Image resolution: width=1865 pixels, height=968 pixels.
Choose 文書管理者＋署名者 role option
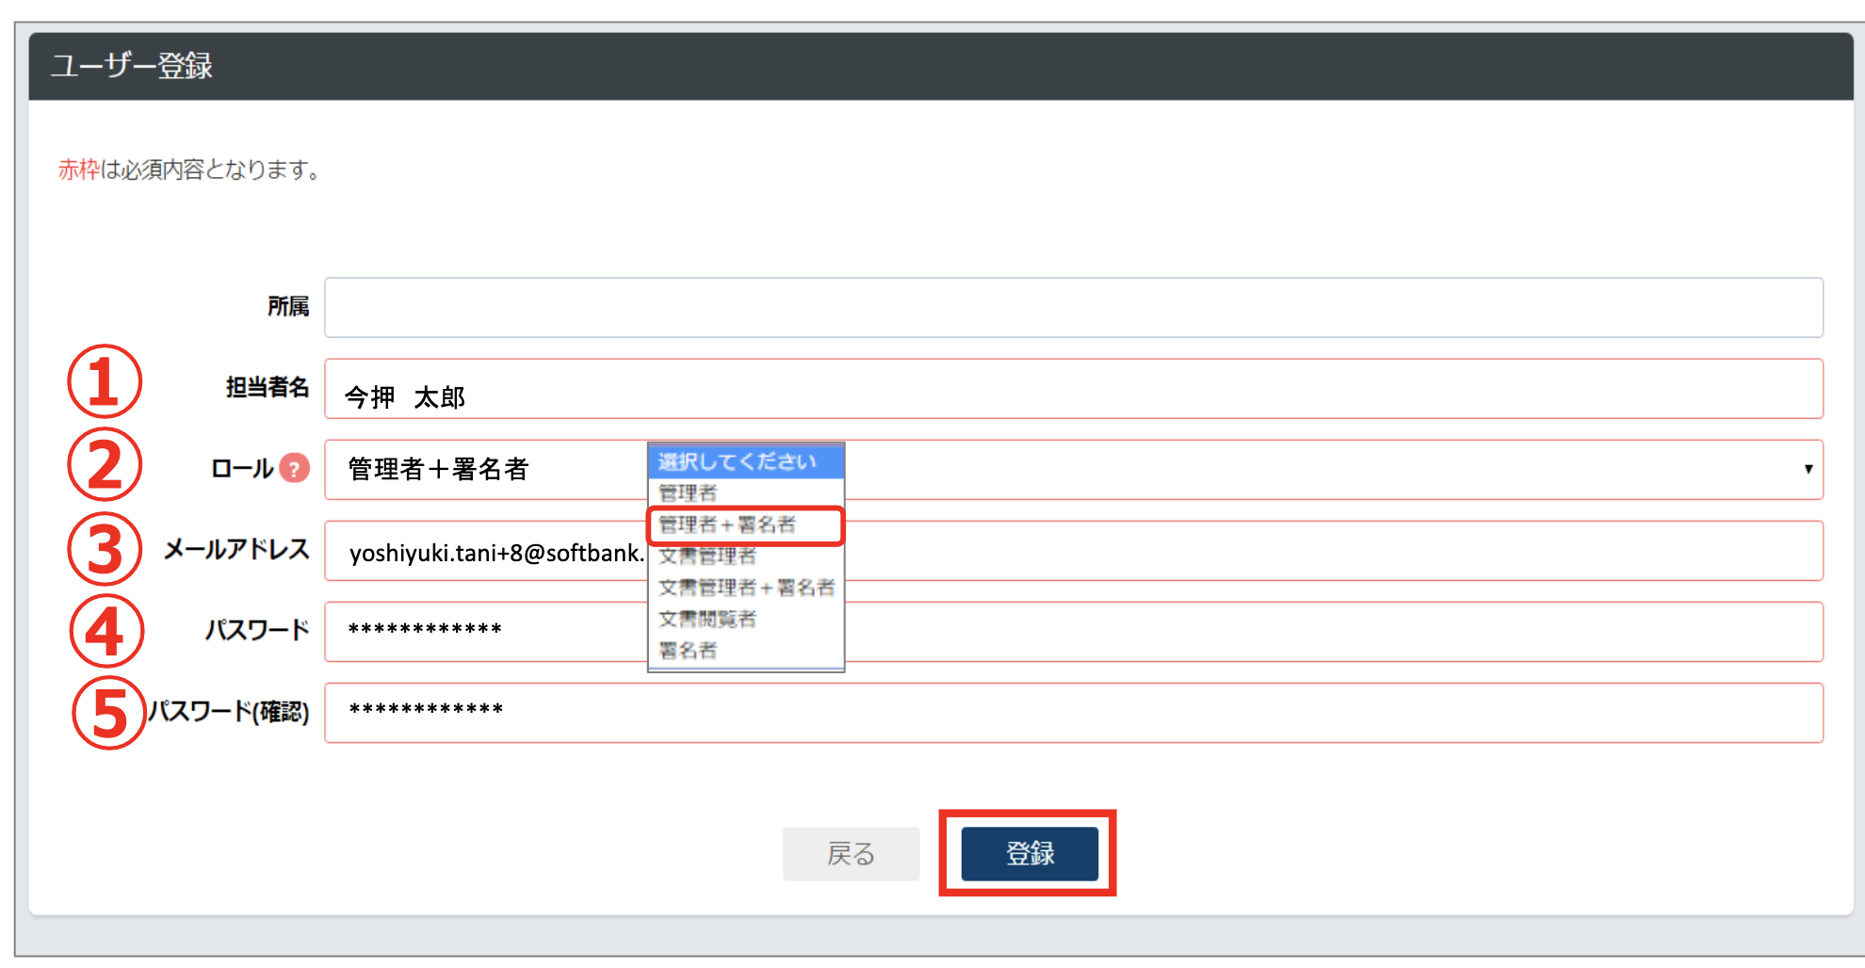pyautogui.click(x=744, y=588)
